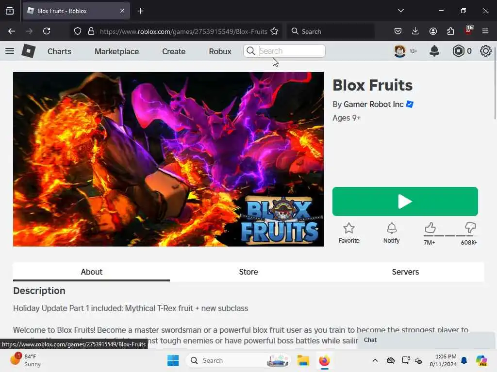This screenshot has width=497, height=372.
Task: Open the clock and date panel
Action: tap(443, 360)
